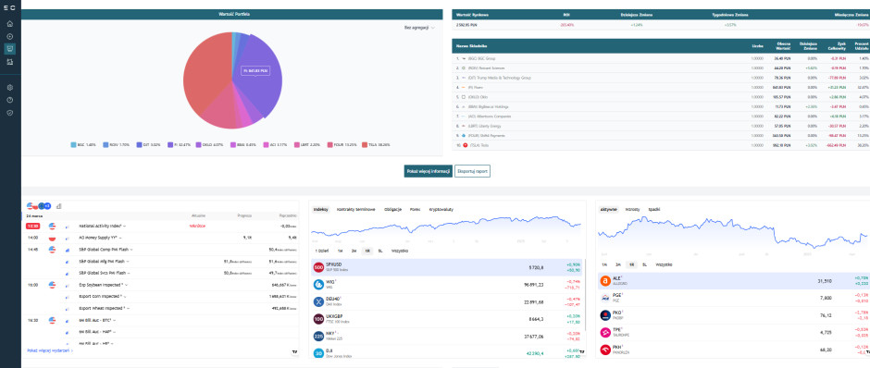Click the PGE stock logo
870x368 pixels.
[605, 298]
